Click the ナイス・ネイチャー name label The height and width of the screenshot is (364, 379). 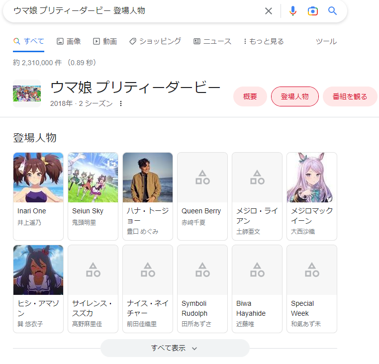[148, 308]
